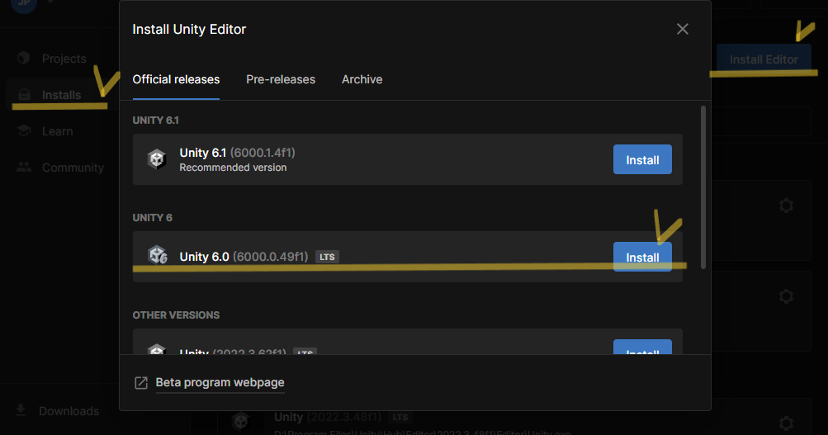Viewport: 828px width, 435px height.
Task: Open the Beta program webpage link
Action: (x=220, y=383)
